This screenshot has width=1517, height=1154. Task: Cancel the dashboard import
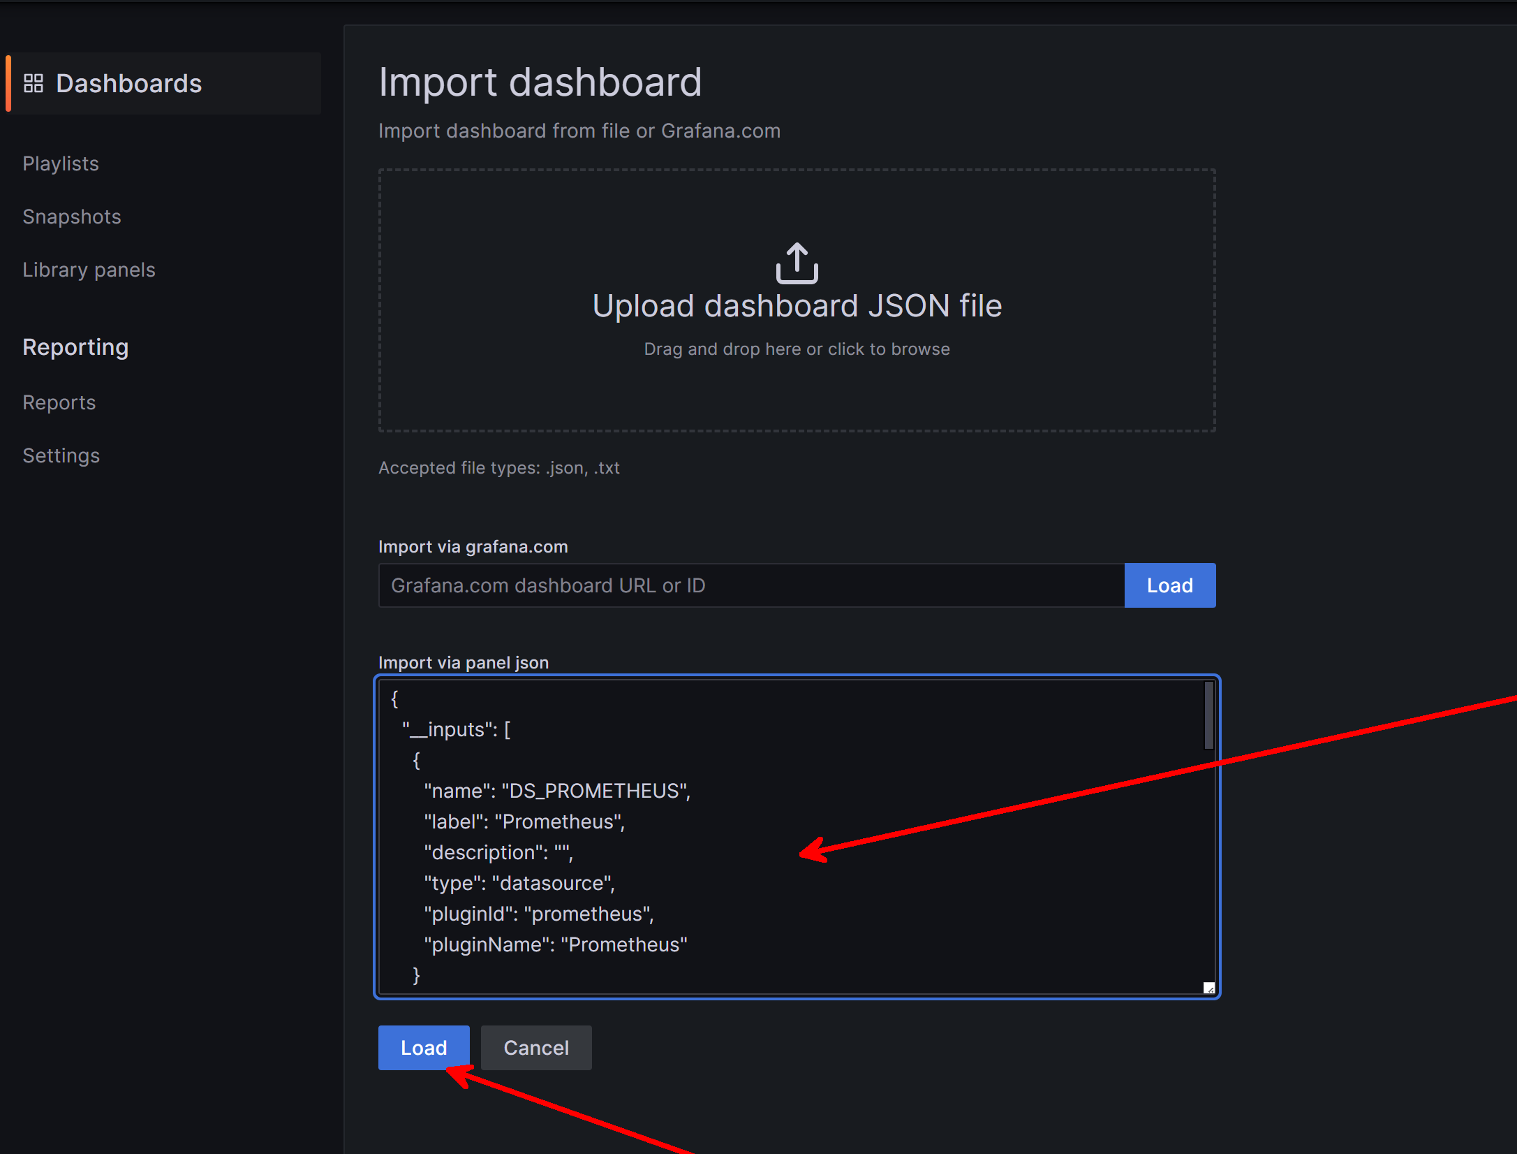(536, 1048)
